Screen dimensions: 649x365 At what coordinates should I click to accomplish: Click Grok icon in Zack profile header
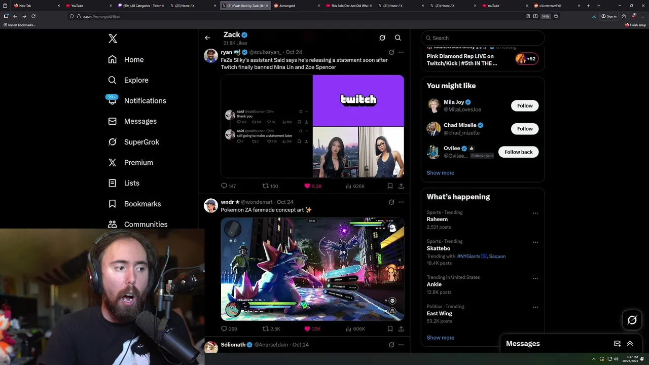(382, 38)
